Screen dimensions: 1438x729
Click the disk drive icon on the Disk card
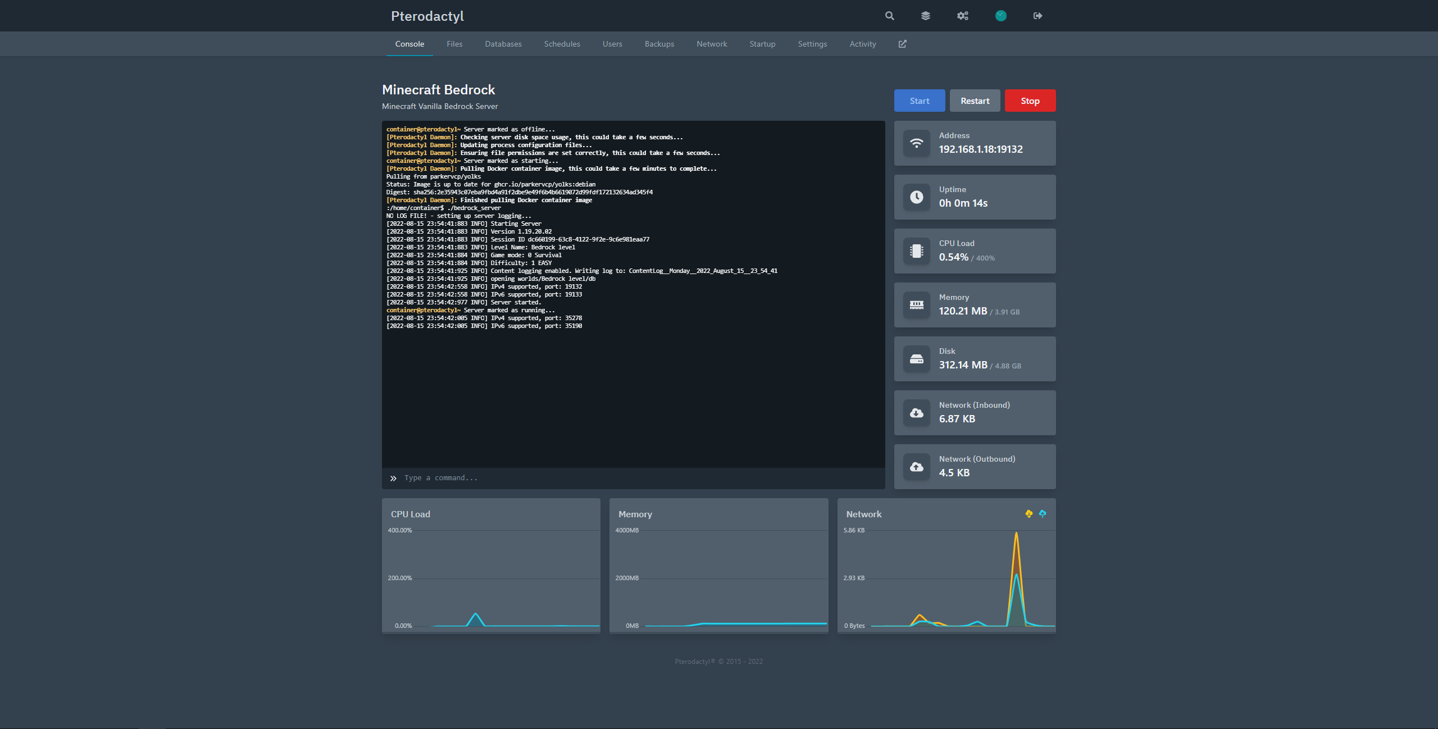click(917, 358)
